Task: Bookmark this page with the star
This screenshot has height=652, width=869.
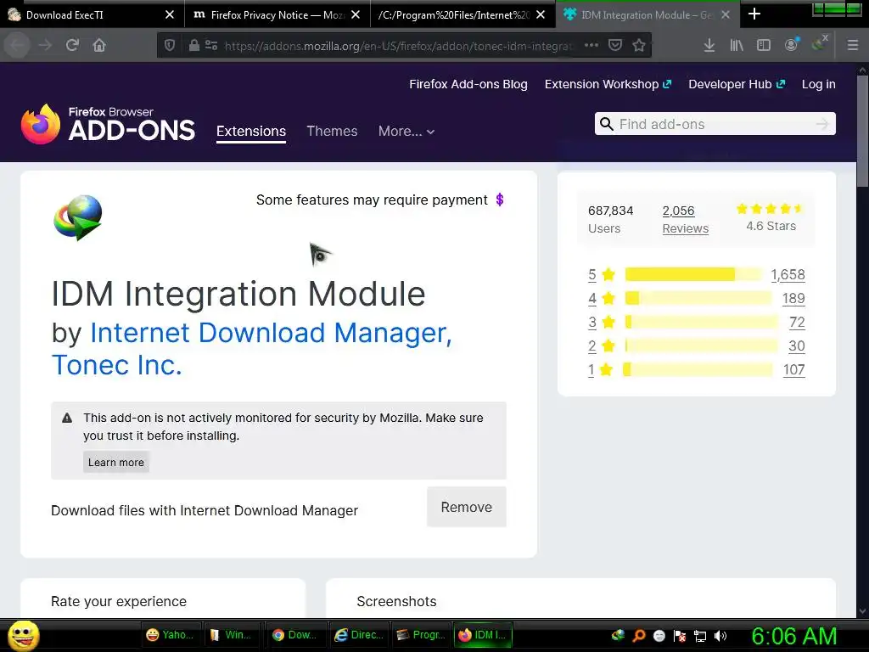Action: [x=639, y=46]
